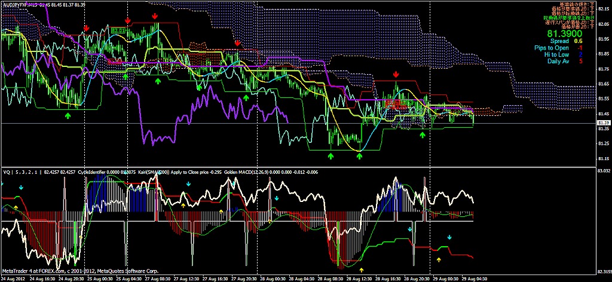
Task: Click the 81.65 price axis label
Action: 604,84
